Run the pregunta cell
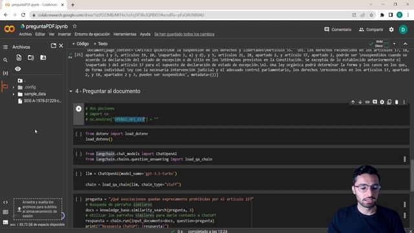 (79, 199)
